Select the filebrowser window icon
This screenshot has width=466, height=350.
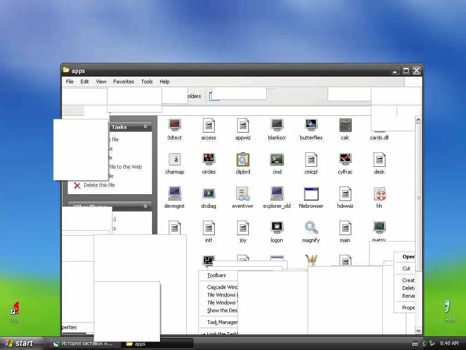(x=311, y=194)
